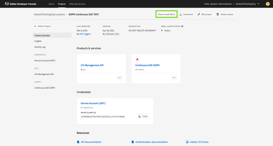This screenshot has width=273, height=146.
Task: Click the Edit project button
Action: (x=205, y=14)
